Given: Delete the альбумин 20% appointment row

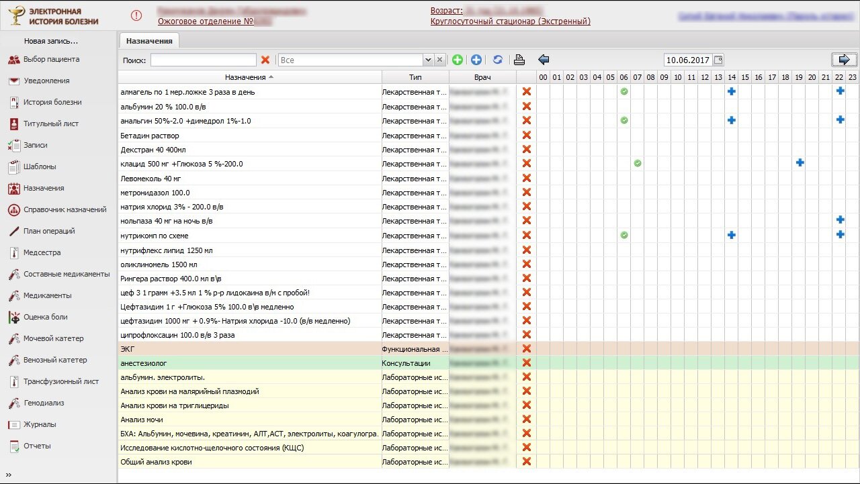Looking at the screenshot, I should (x=527, y=106).
